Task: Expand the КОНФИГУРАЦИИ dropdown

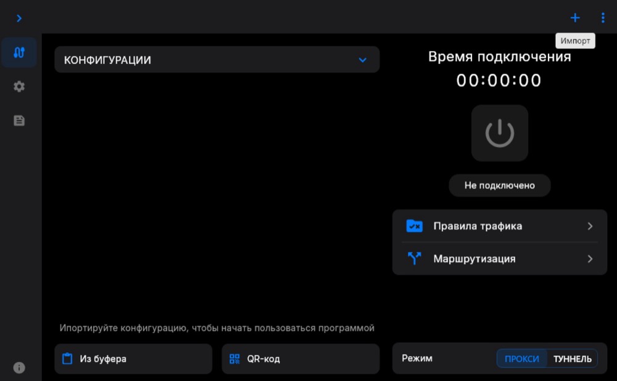Action: pyautogui.click(x=217, y=60)
